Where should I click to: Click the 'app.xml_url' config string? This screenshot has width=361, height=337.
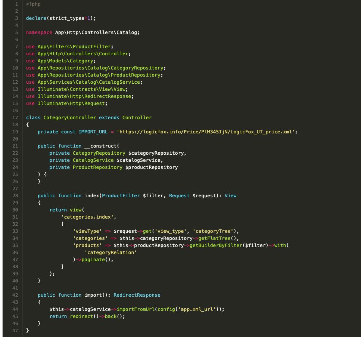click(x=197, y=309)
